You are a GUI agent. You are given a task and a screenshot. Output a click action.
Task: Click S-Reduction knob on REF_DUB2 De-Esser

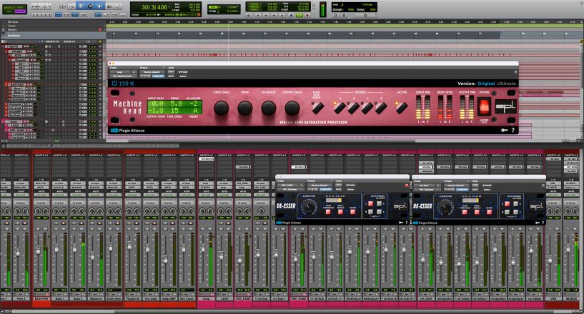point(308,207)
